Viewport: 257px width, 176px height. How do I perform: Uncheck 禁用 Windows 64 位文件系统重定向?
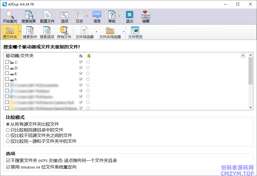point(8,167)
